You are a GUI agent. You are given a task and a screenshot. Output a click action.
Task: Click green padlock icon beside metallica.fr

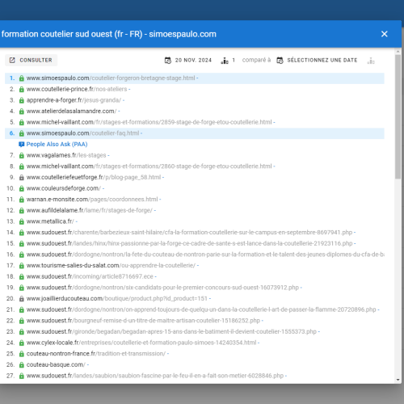point(22,221)
